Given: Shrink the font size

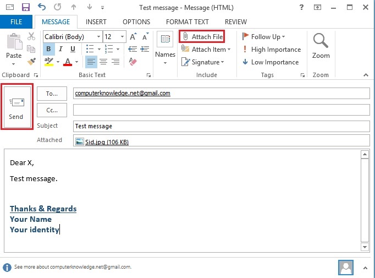Looking at the screenshot, I should [x=145, y=36].
